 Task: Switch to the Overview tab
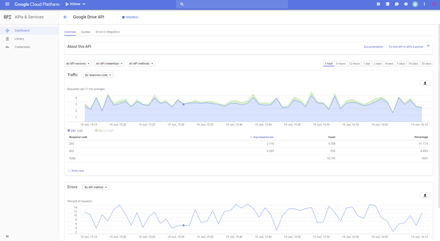click(70, 32)
